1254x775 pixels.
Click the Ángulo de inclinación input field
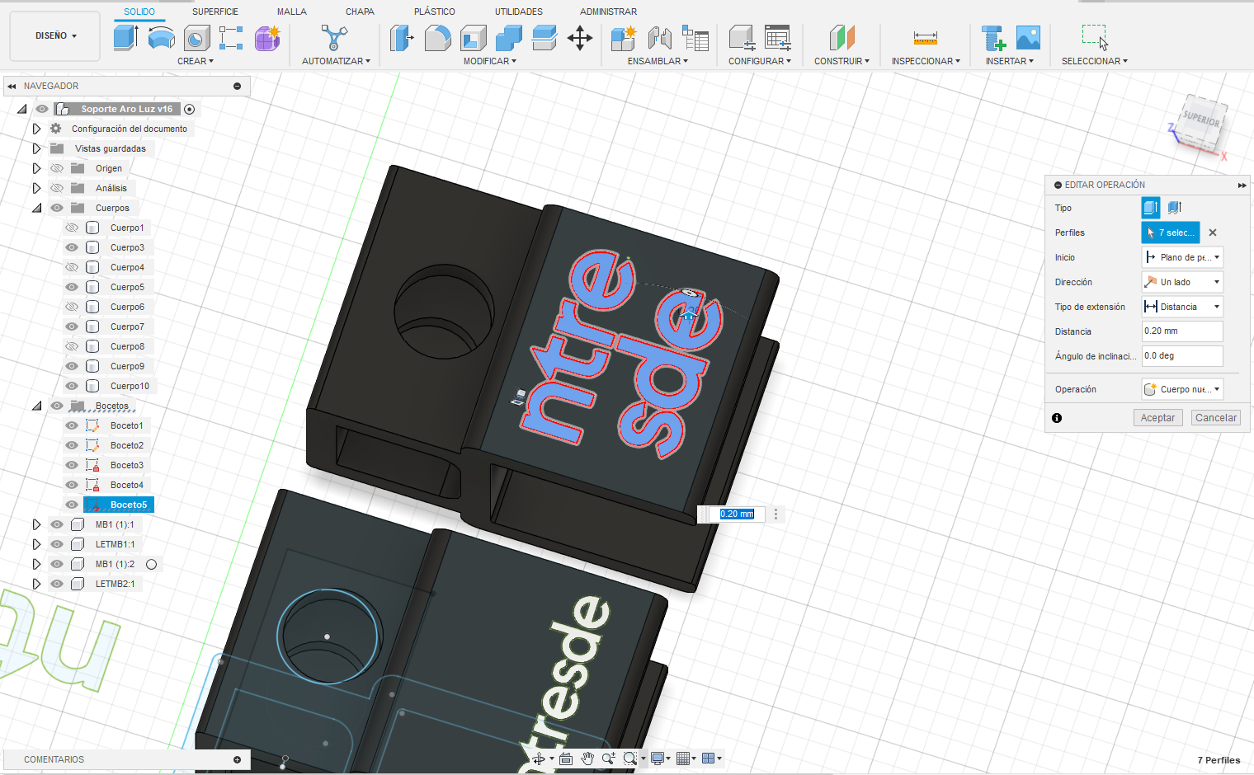1181,356
